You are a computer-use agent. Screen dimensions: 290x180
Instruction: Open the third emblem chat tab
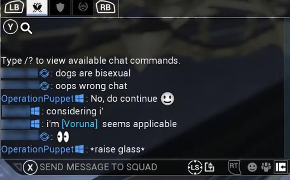(x=83, y=8)
